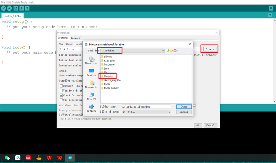
Task: Click the Browse button in Preferences
Action: pyautogui.click(x=210, y=49)
